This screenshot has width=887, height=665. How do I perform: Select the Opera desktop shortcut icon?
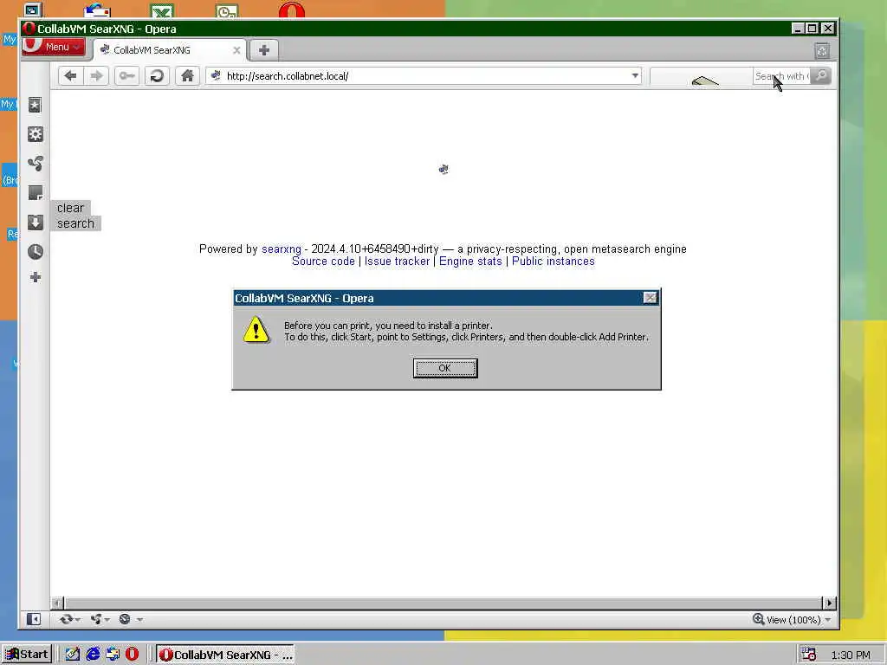291,10
